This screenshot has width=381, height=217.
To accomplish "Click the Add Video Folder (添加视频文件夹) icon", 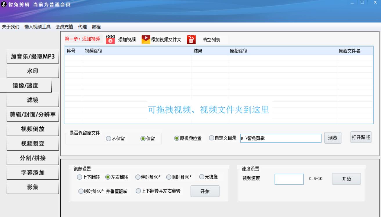I will [146, 39].
